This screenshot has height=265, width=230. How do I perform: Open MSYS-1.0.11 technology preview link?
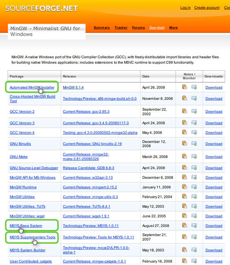pyautogui.click(x=91, y=226)
